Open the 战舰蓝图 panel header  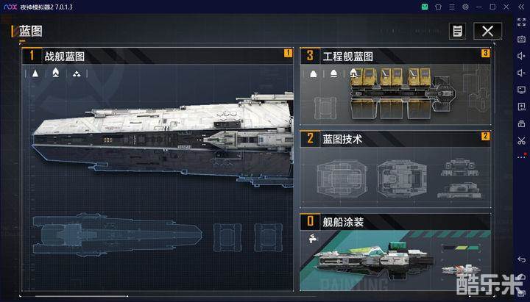(x=158, y=56)
